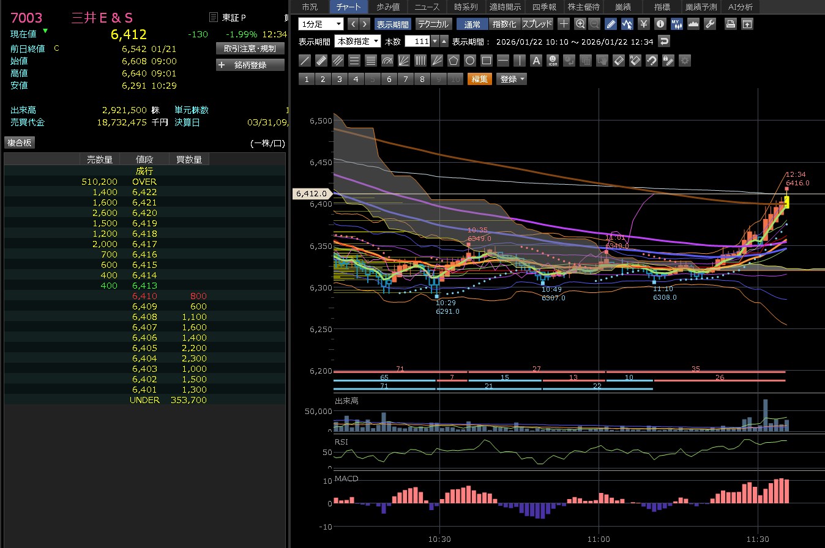Screen dimensions: 825x548
Task: Click the yen symbol icon
Action: (643, 24)
